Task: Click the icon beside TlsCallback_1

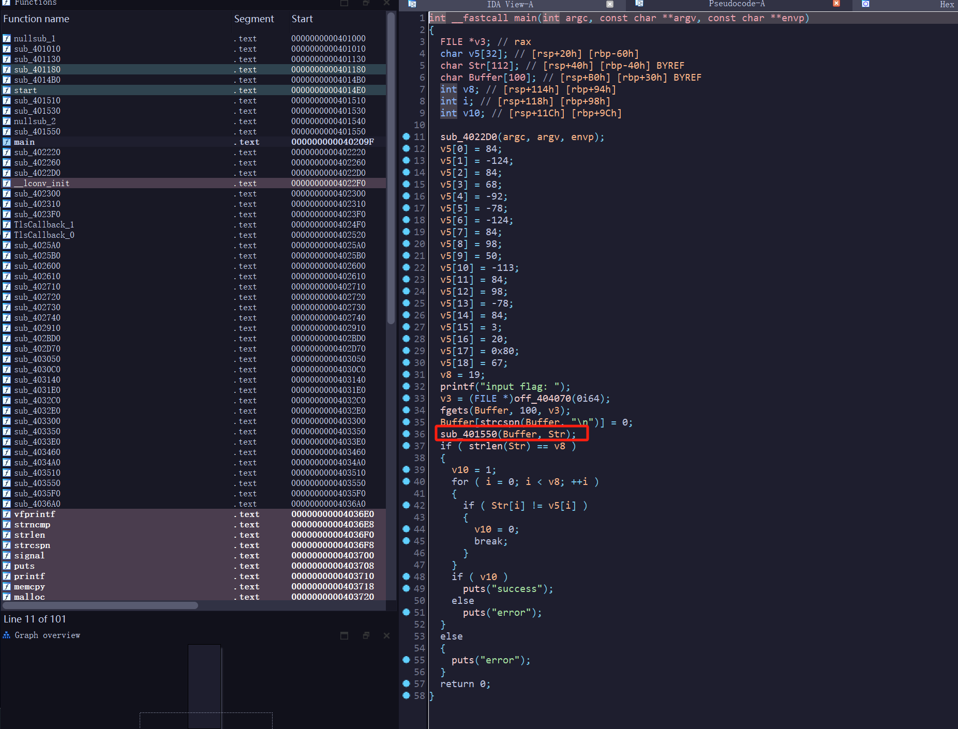Action: [x=7, y=224]
